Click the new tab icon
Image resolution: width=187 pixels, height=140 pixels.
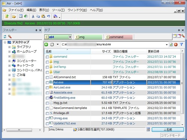(x=175, y=36)
